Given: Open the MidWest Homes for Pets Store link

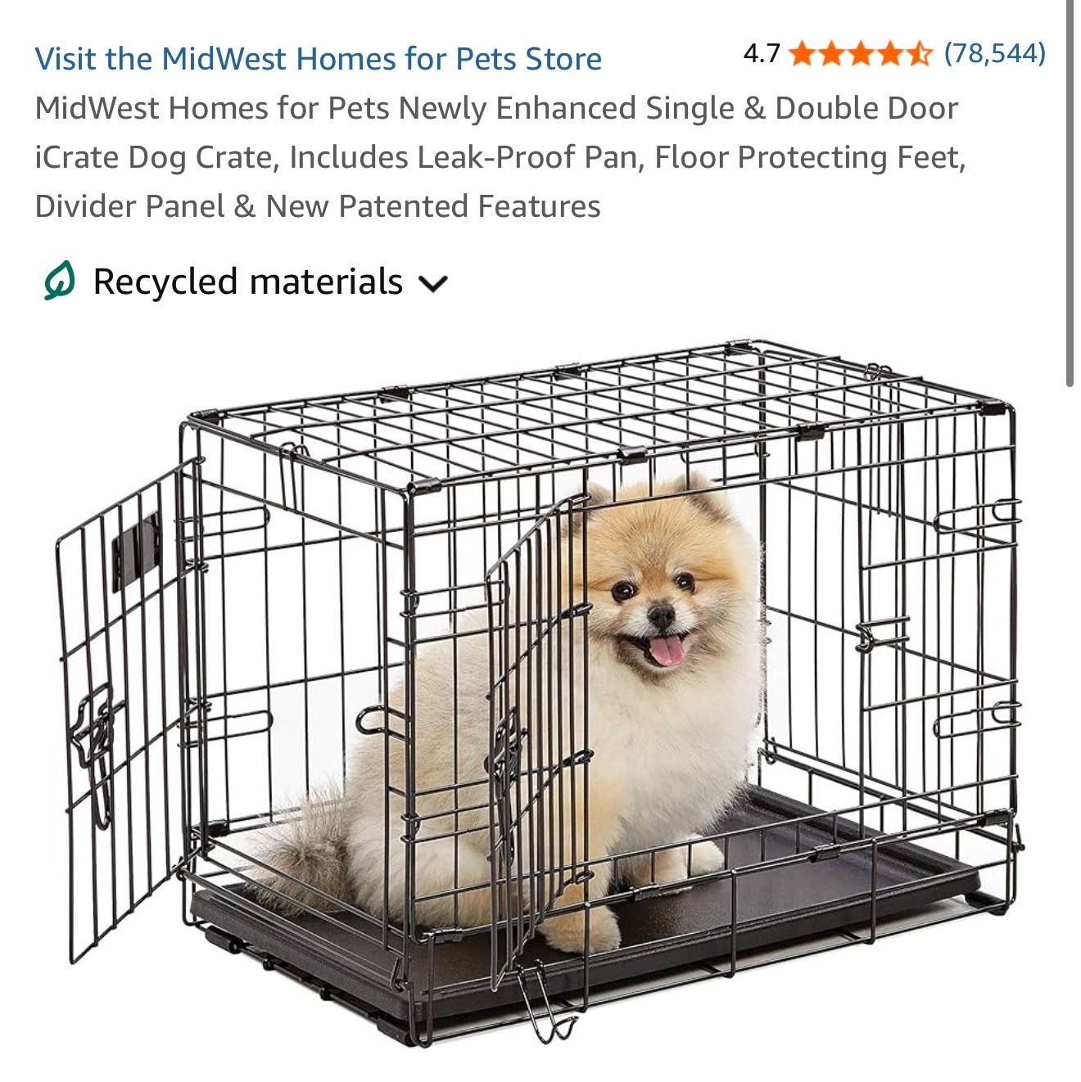Looking at the screenshot, I should pos(318,59).
